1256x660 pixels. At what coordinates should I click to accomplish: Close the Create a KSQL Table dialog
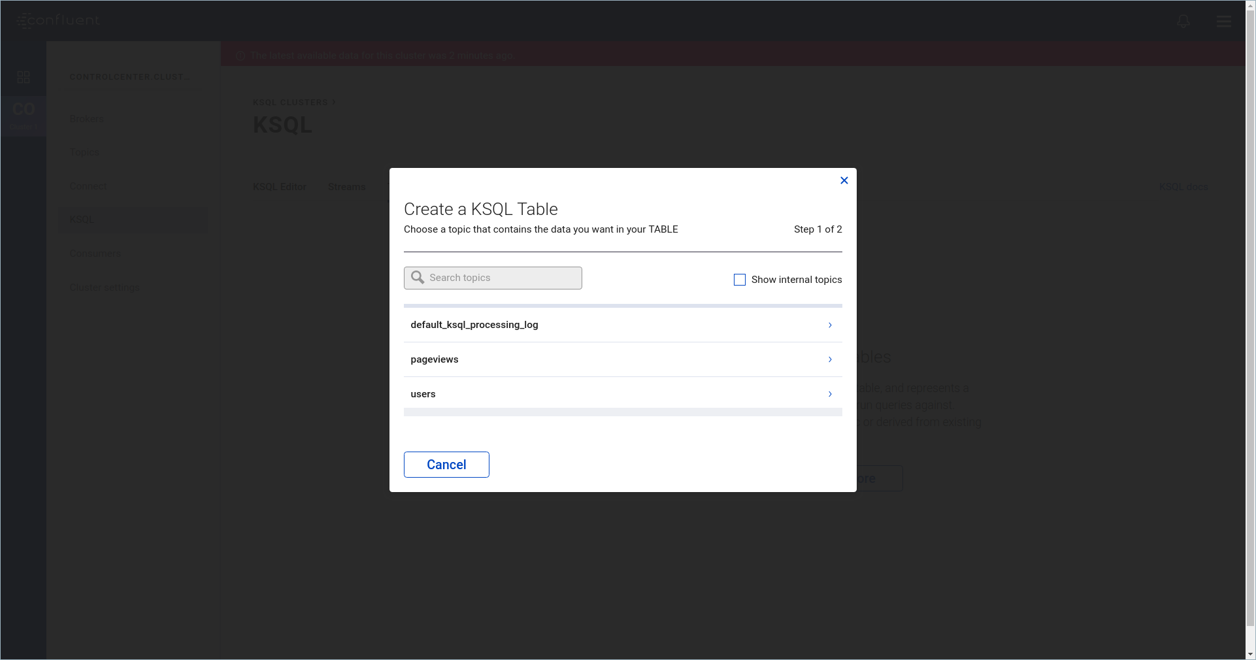coord(844,180)
